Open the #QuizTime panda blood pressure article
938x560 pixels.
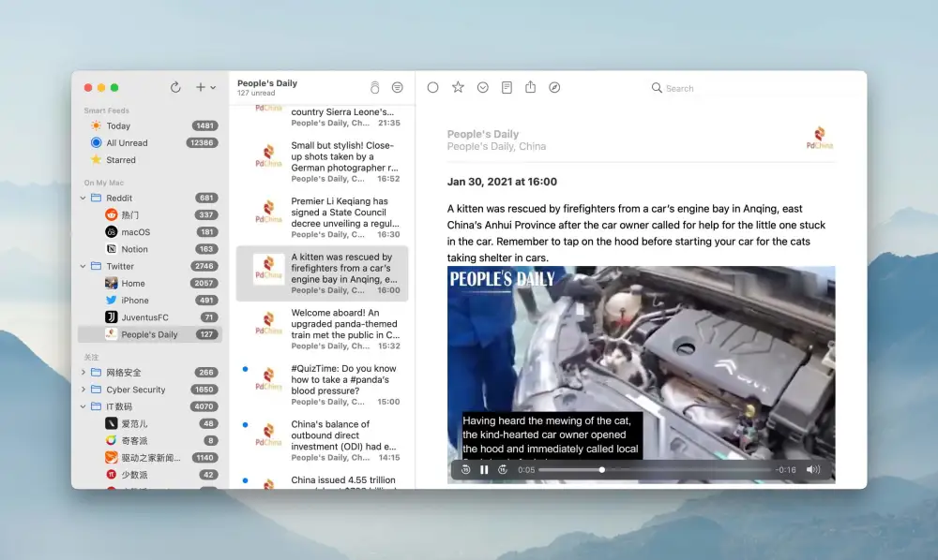[322, 385]
